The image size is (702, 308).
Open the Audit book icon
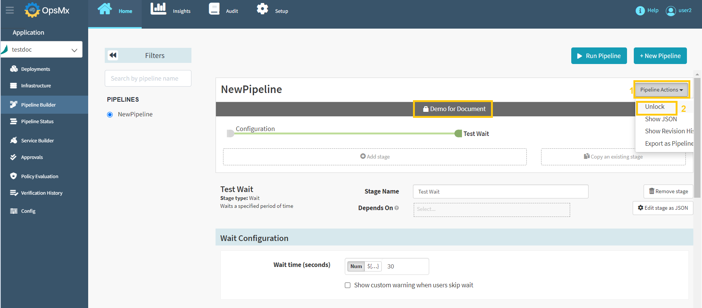click(x=214, y=9)
